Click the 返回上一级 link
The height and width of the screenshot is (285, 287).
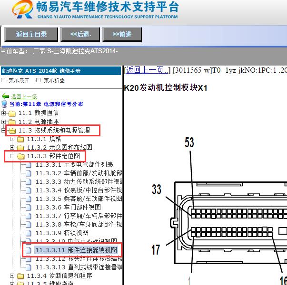click(24, 96)
